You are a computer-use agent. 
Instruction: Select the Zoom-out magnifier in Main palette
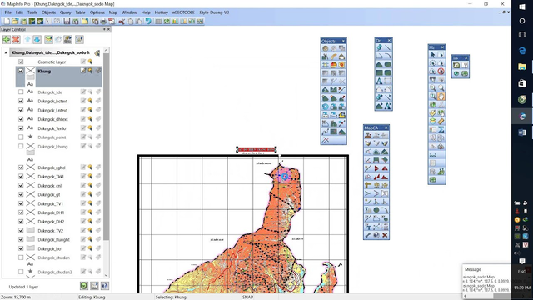click(441, 88)
